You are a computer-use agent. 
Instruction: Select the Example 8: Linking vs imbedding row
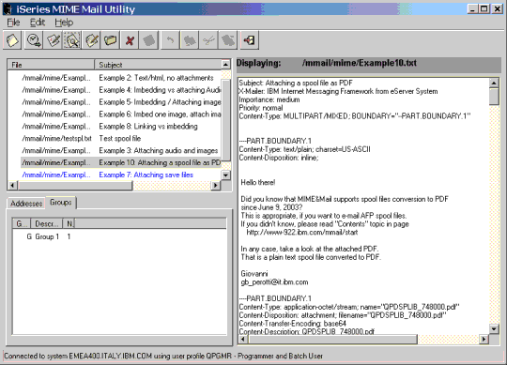(x=120, y=127)
